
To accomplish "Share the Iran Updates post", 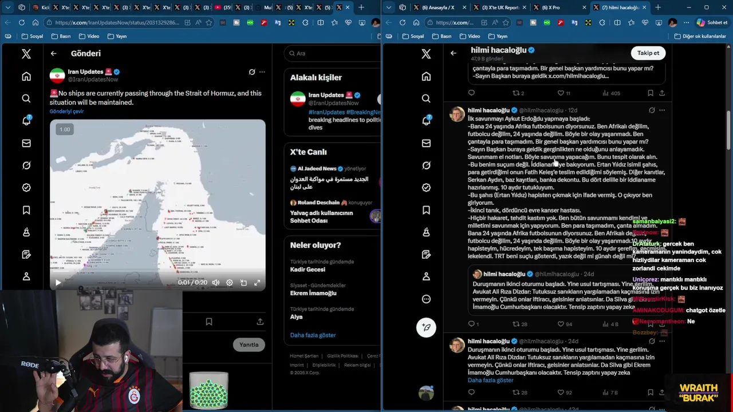I will (x=260, y=322).
